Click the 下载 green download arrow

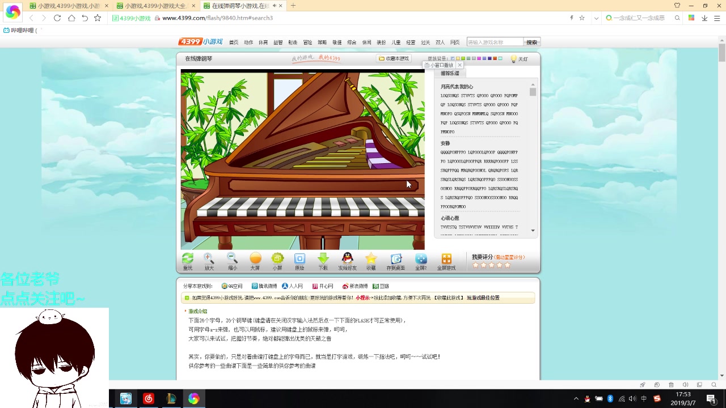point(323,259)
